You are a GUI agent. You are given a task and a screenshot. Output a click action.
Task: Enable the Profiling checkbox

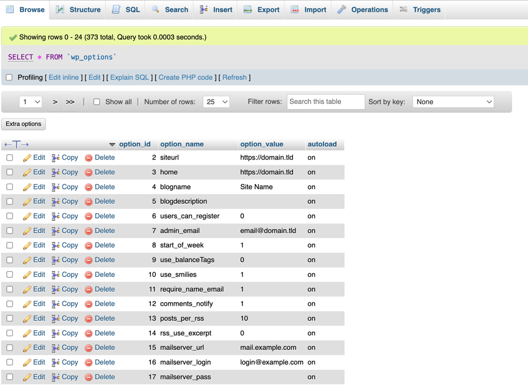point(9,77)
